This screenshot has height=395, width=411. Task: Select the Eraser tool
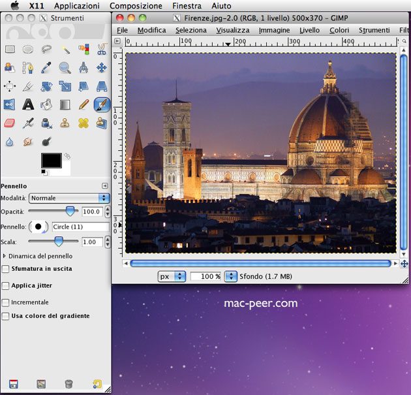[9, 123]
